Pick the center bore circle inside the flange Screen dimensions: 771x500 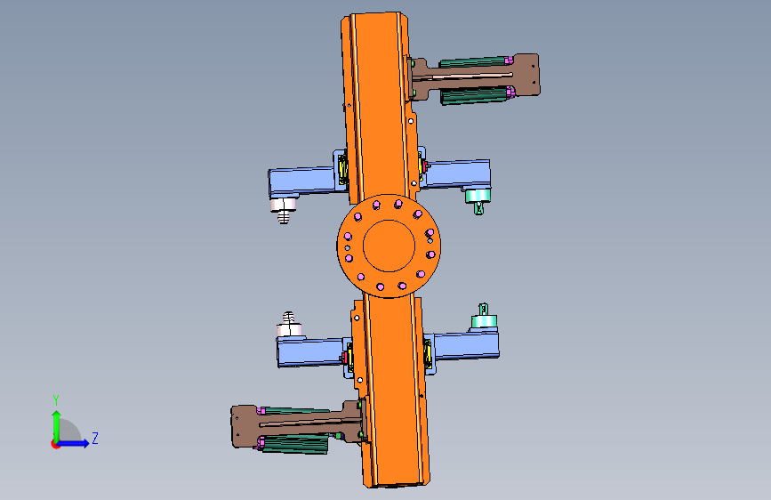(389, 246)
